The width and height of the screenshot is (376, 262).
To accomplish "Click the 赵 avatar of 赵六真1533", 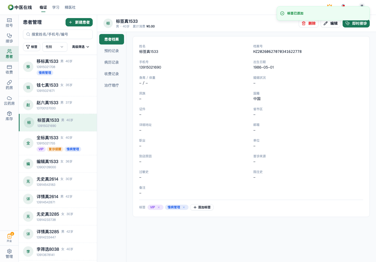I will click(x=28, y=105).
